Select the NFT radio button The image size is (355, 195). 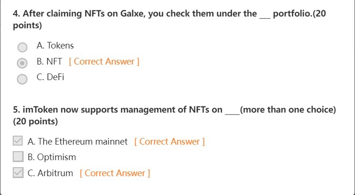(x=22, y=63)
